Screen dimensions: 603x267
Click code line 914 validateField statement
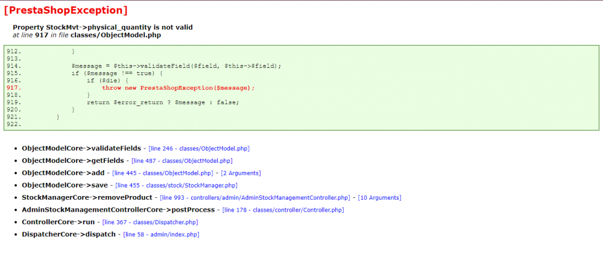(177, 66)
